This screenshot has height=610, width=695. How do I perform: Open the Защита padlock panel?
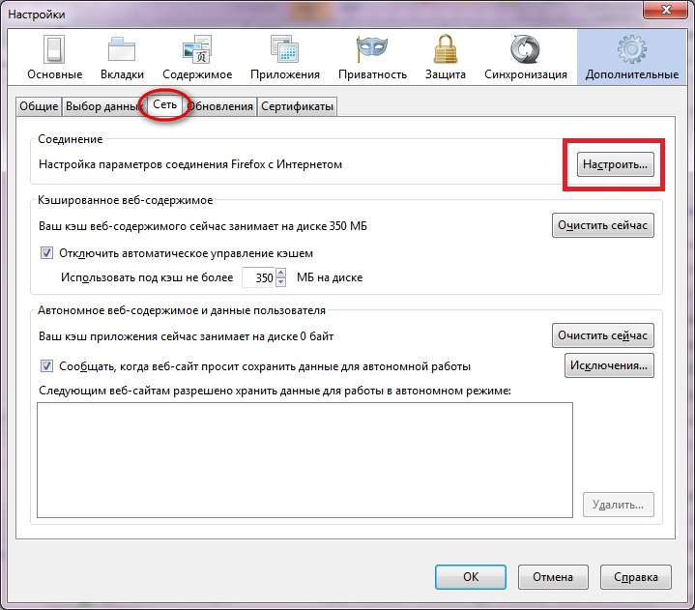pyautogui.click(x=445, y=58)
